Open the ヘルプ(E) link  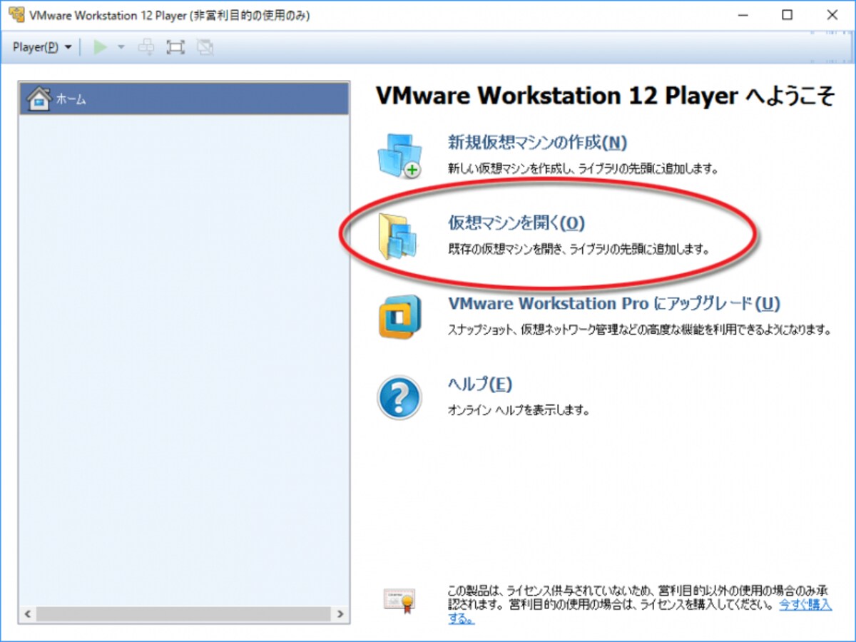[479, 384]
